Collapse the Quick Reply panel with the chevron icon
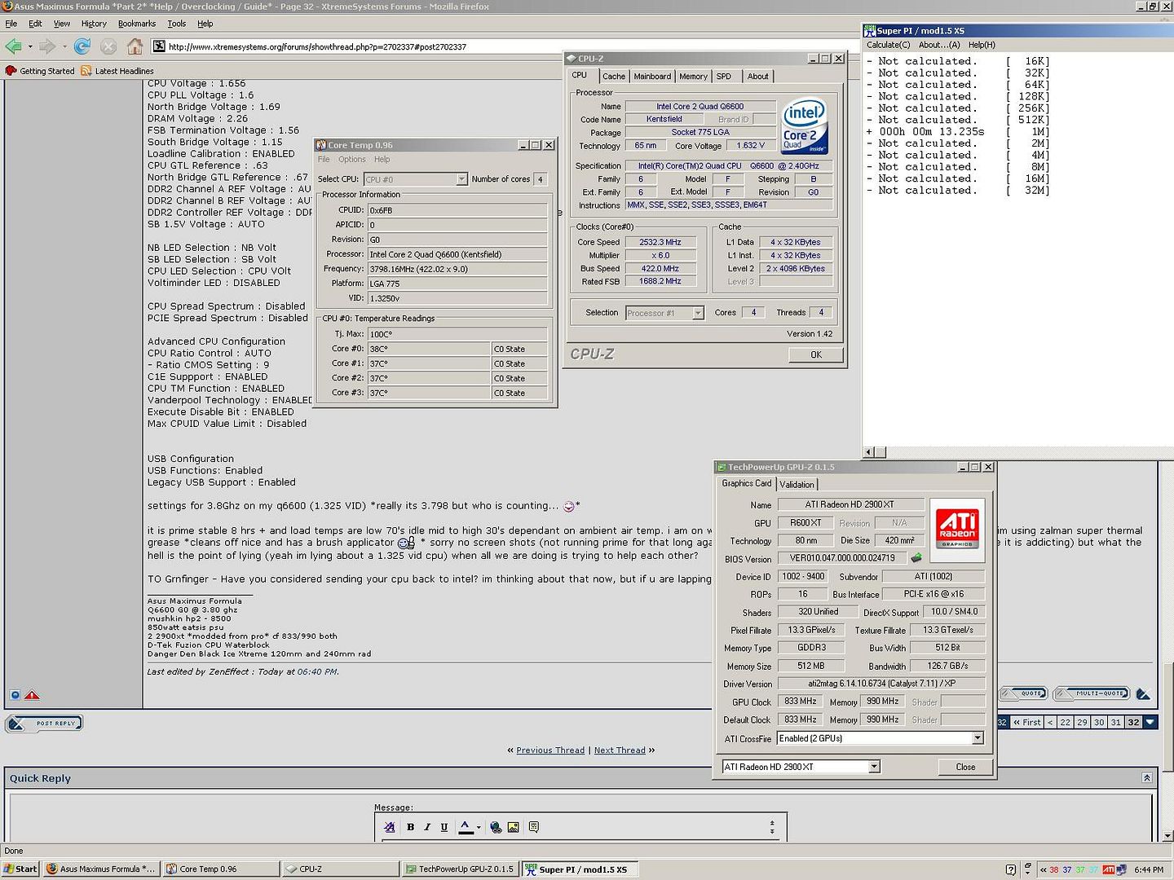The width and height of the screenshot is (1174, 880). 1146,778
